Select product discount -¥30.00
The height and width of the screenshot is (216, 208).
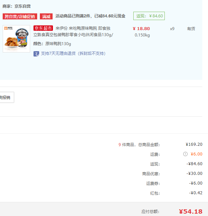click(x=194, y=174)
